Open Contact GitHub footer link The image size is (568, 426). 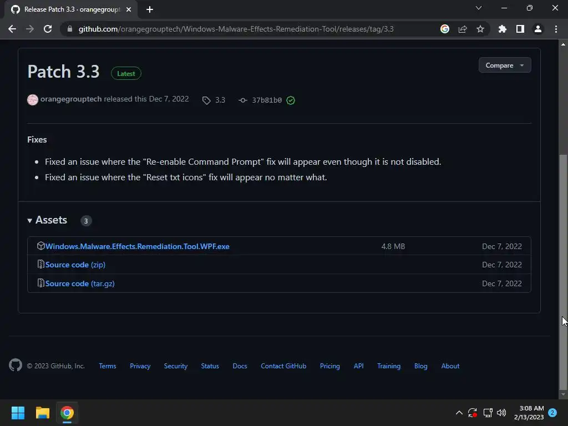coord(283,366)
